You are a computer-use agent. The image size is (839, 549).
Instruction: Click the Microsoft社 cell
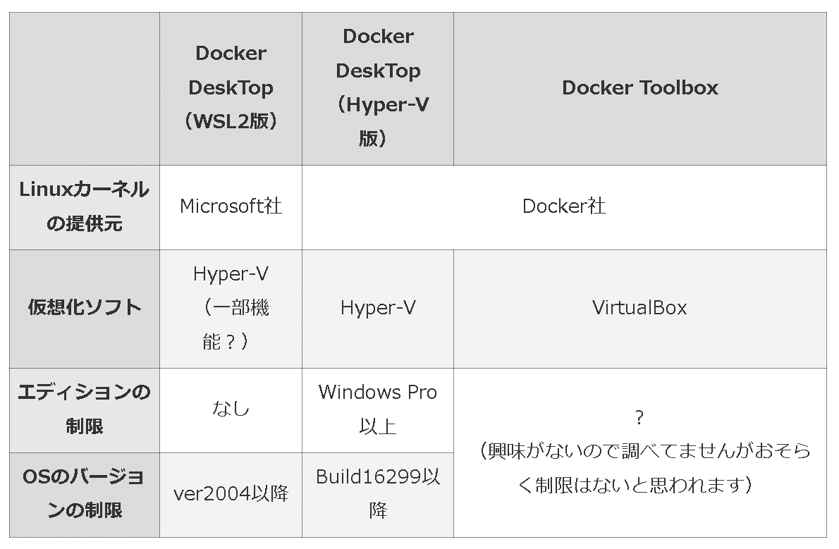pyautogui.click(x=231, y=207)
